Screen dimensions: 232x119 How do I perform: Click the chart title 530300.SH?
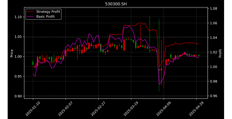(x=116, y=4)
